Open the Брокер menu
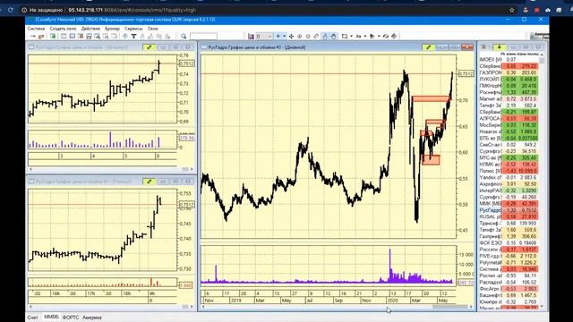 pyautogui.click(x=112, y=29)
